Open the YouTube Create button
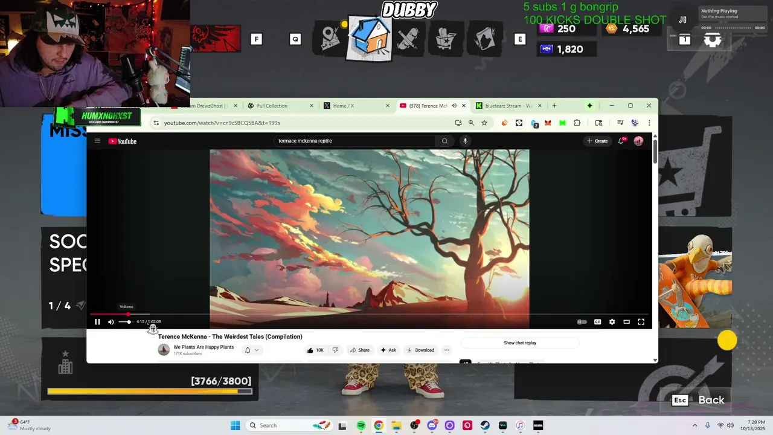The width and height of the screenshot is (773, 435). click(597, 141)
